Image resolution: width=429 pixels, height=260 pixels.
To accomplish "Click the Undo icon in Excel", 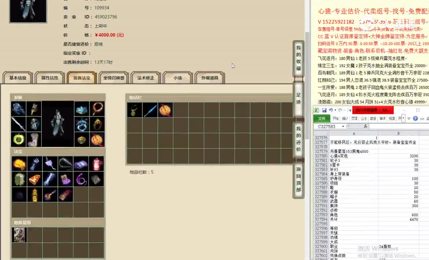I will pyautogui.click(x=331, y=110).
